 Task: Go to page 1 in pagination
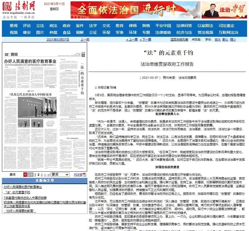pyautogui.click(x=35, y=175)
